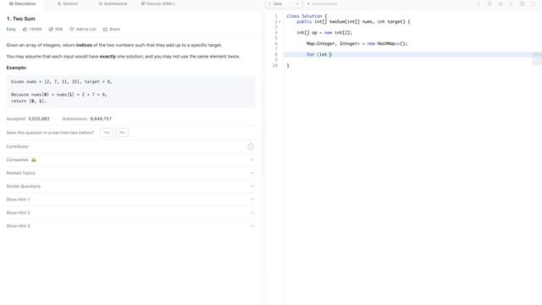Click the keyboard shortcuts icon

[512, 3]
